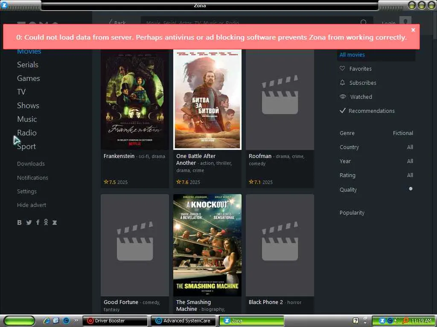Click the 7.1 star rating on Roofman
Image resolution: width=437 pixels, height=327 pixels.
[255, 182]
